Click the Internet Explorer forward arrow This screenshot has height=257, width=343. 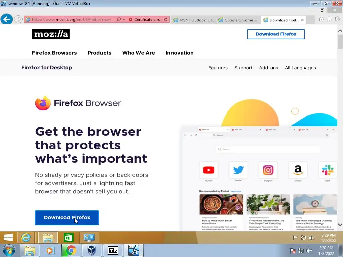[x=18, y=19]
